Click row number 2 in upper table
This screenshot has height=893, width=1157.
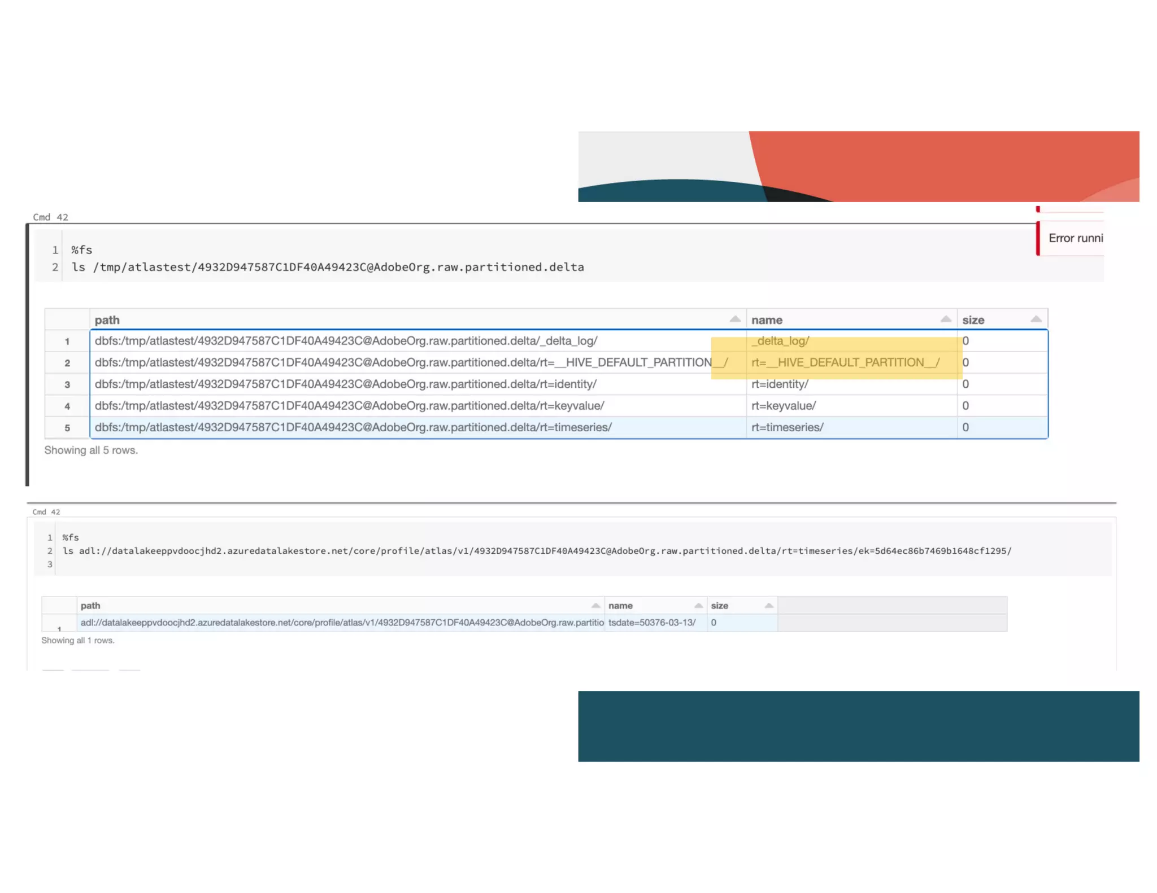[67, 363]
